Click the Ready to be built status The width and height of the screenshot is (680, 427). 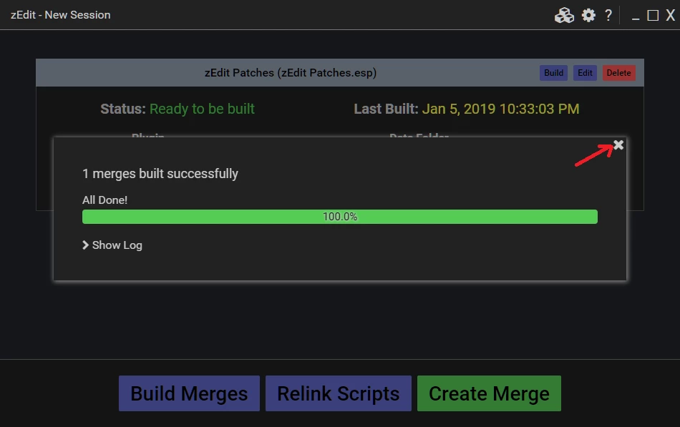(x=202, y=109)
